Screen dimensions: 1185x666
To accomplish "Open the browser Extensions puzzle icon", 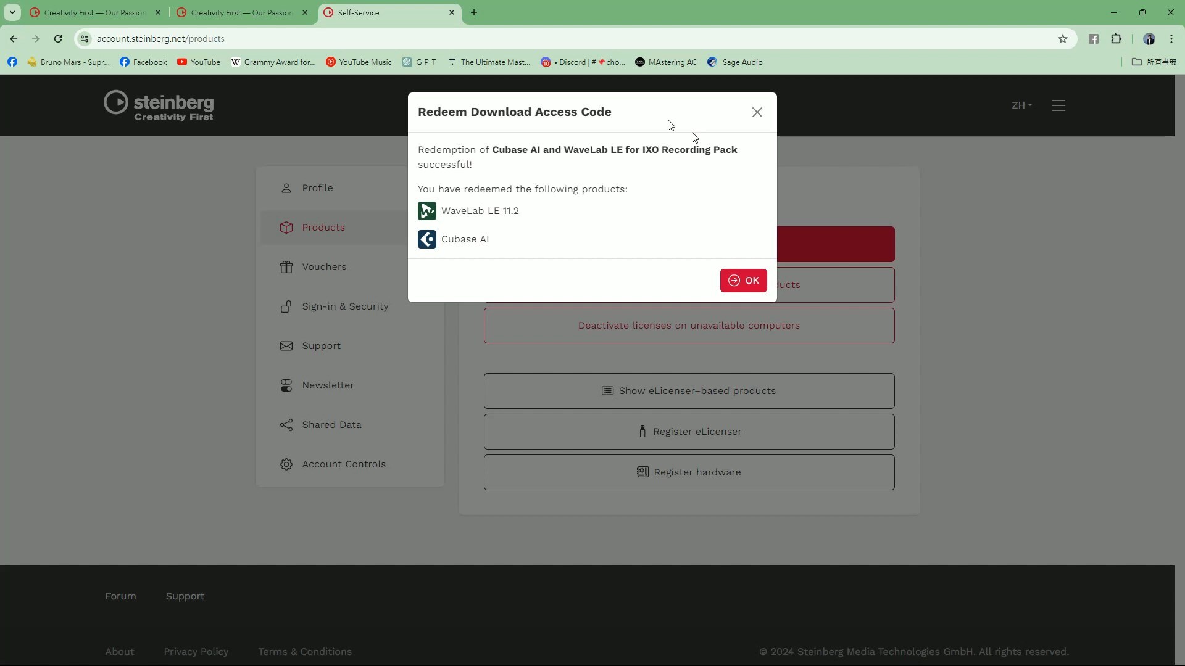I will 1116,39.
